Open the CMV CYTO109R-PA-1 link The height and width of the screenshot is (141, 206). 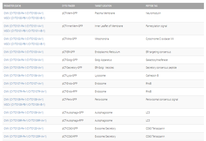coord(25,120)
